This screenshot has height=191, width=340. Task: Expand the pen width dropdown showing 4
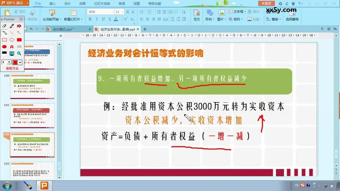(8, 62)
